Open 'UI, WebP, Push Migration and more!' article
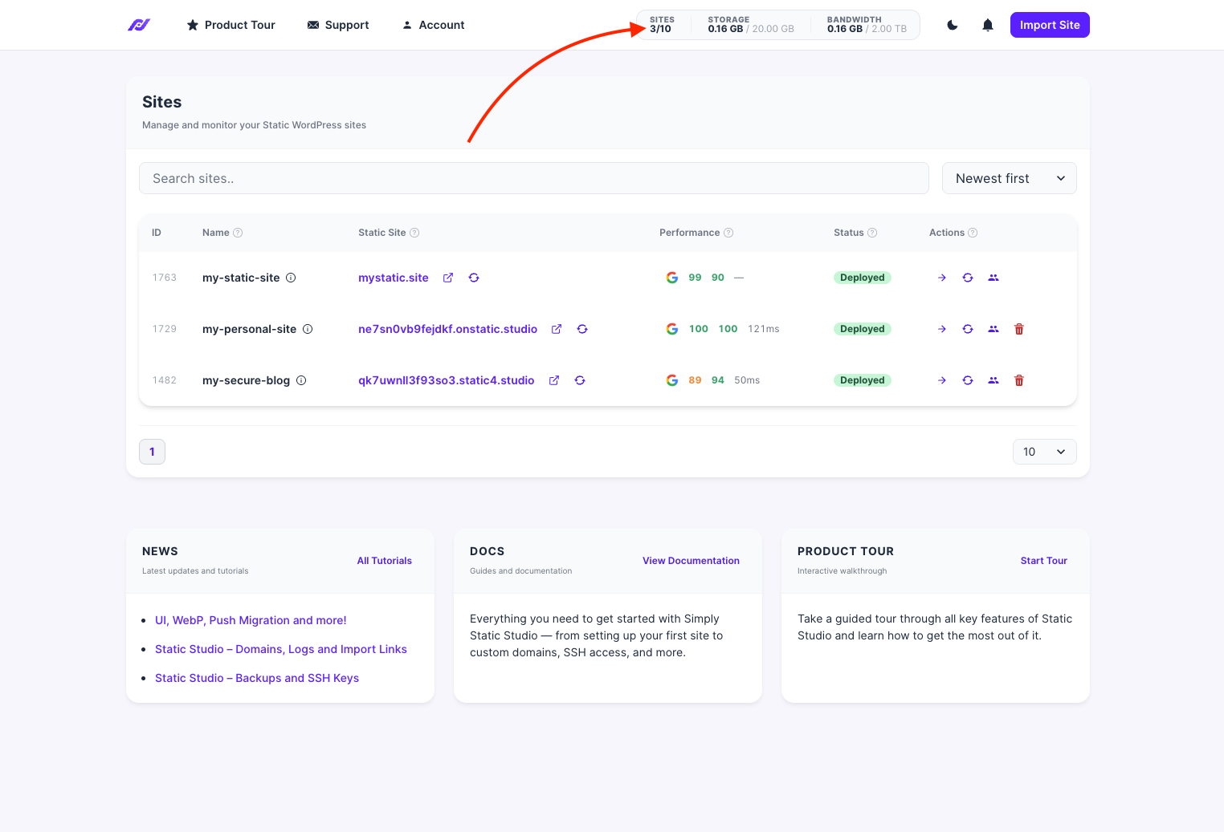The width and height of the screenshot is (1224, 832). pyautogui.click(x=251, y=620)
